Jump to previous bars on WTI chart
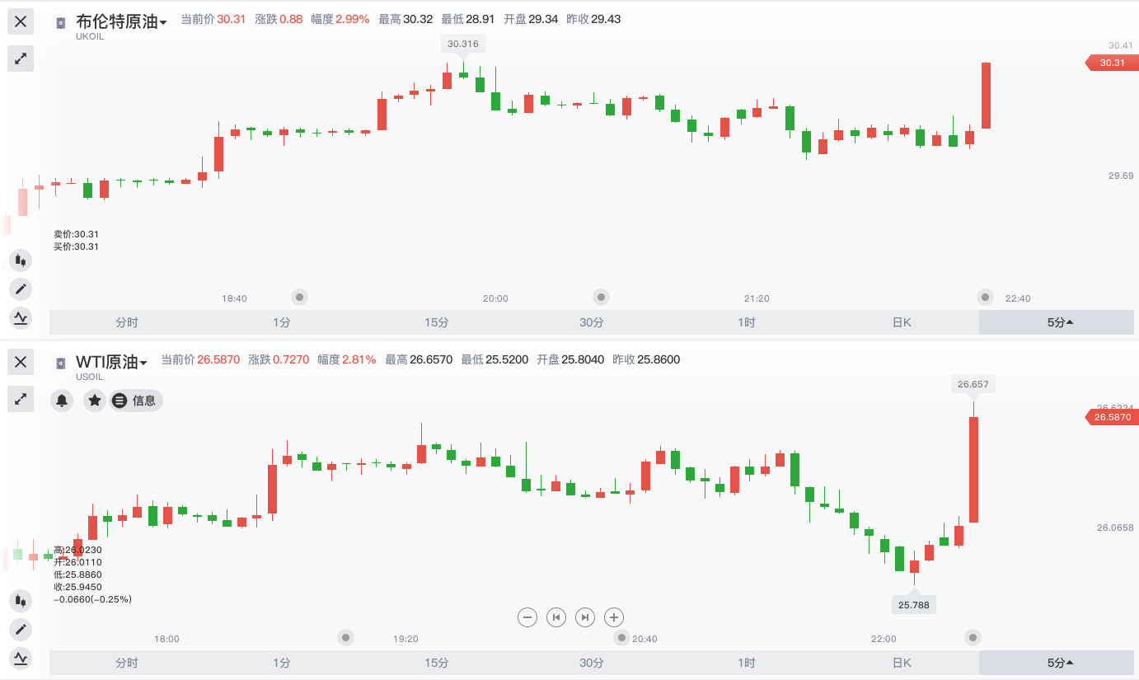Screen dimensions: 1139x680 point(556,617)
